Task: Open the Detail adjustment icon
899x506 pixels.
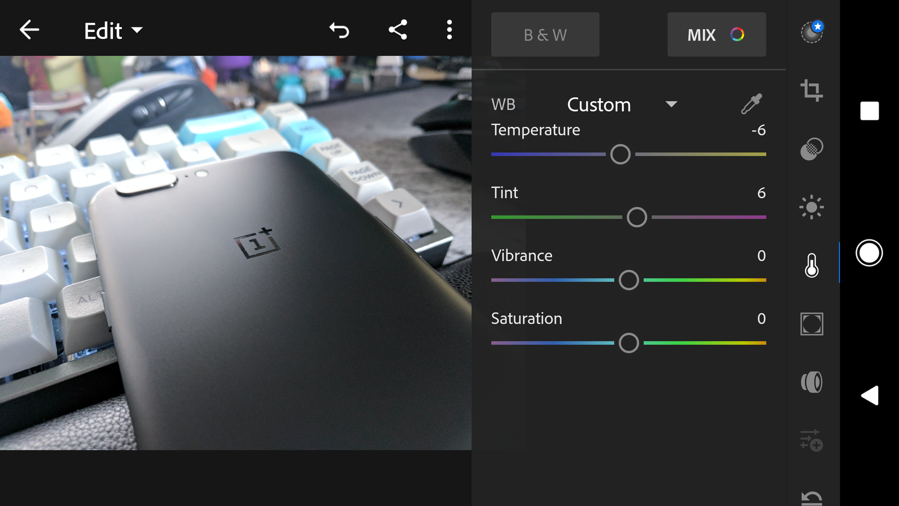Action: coord(811,382)
